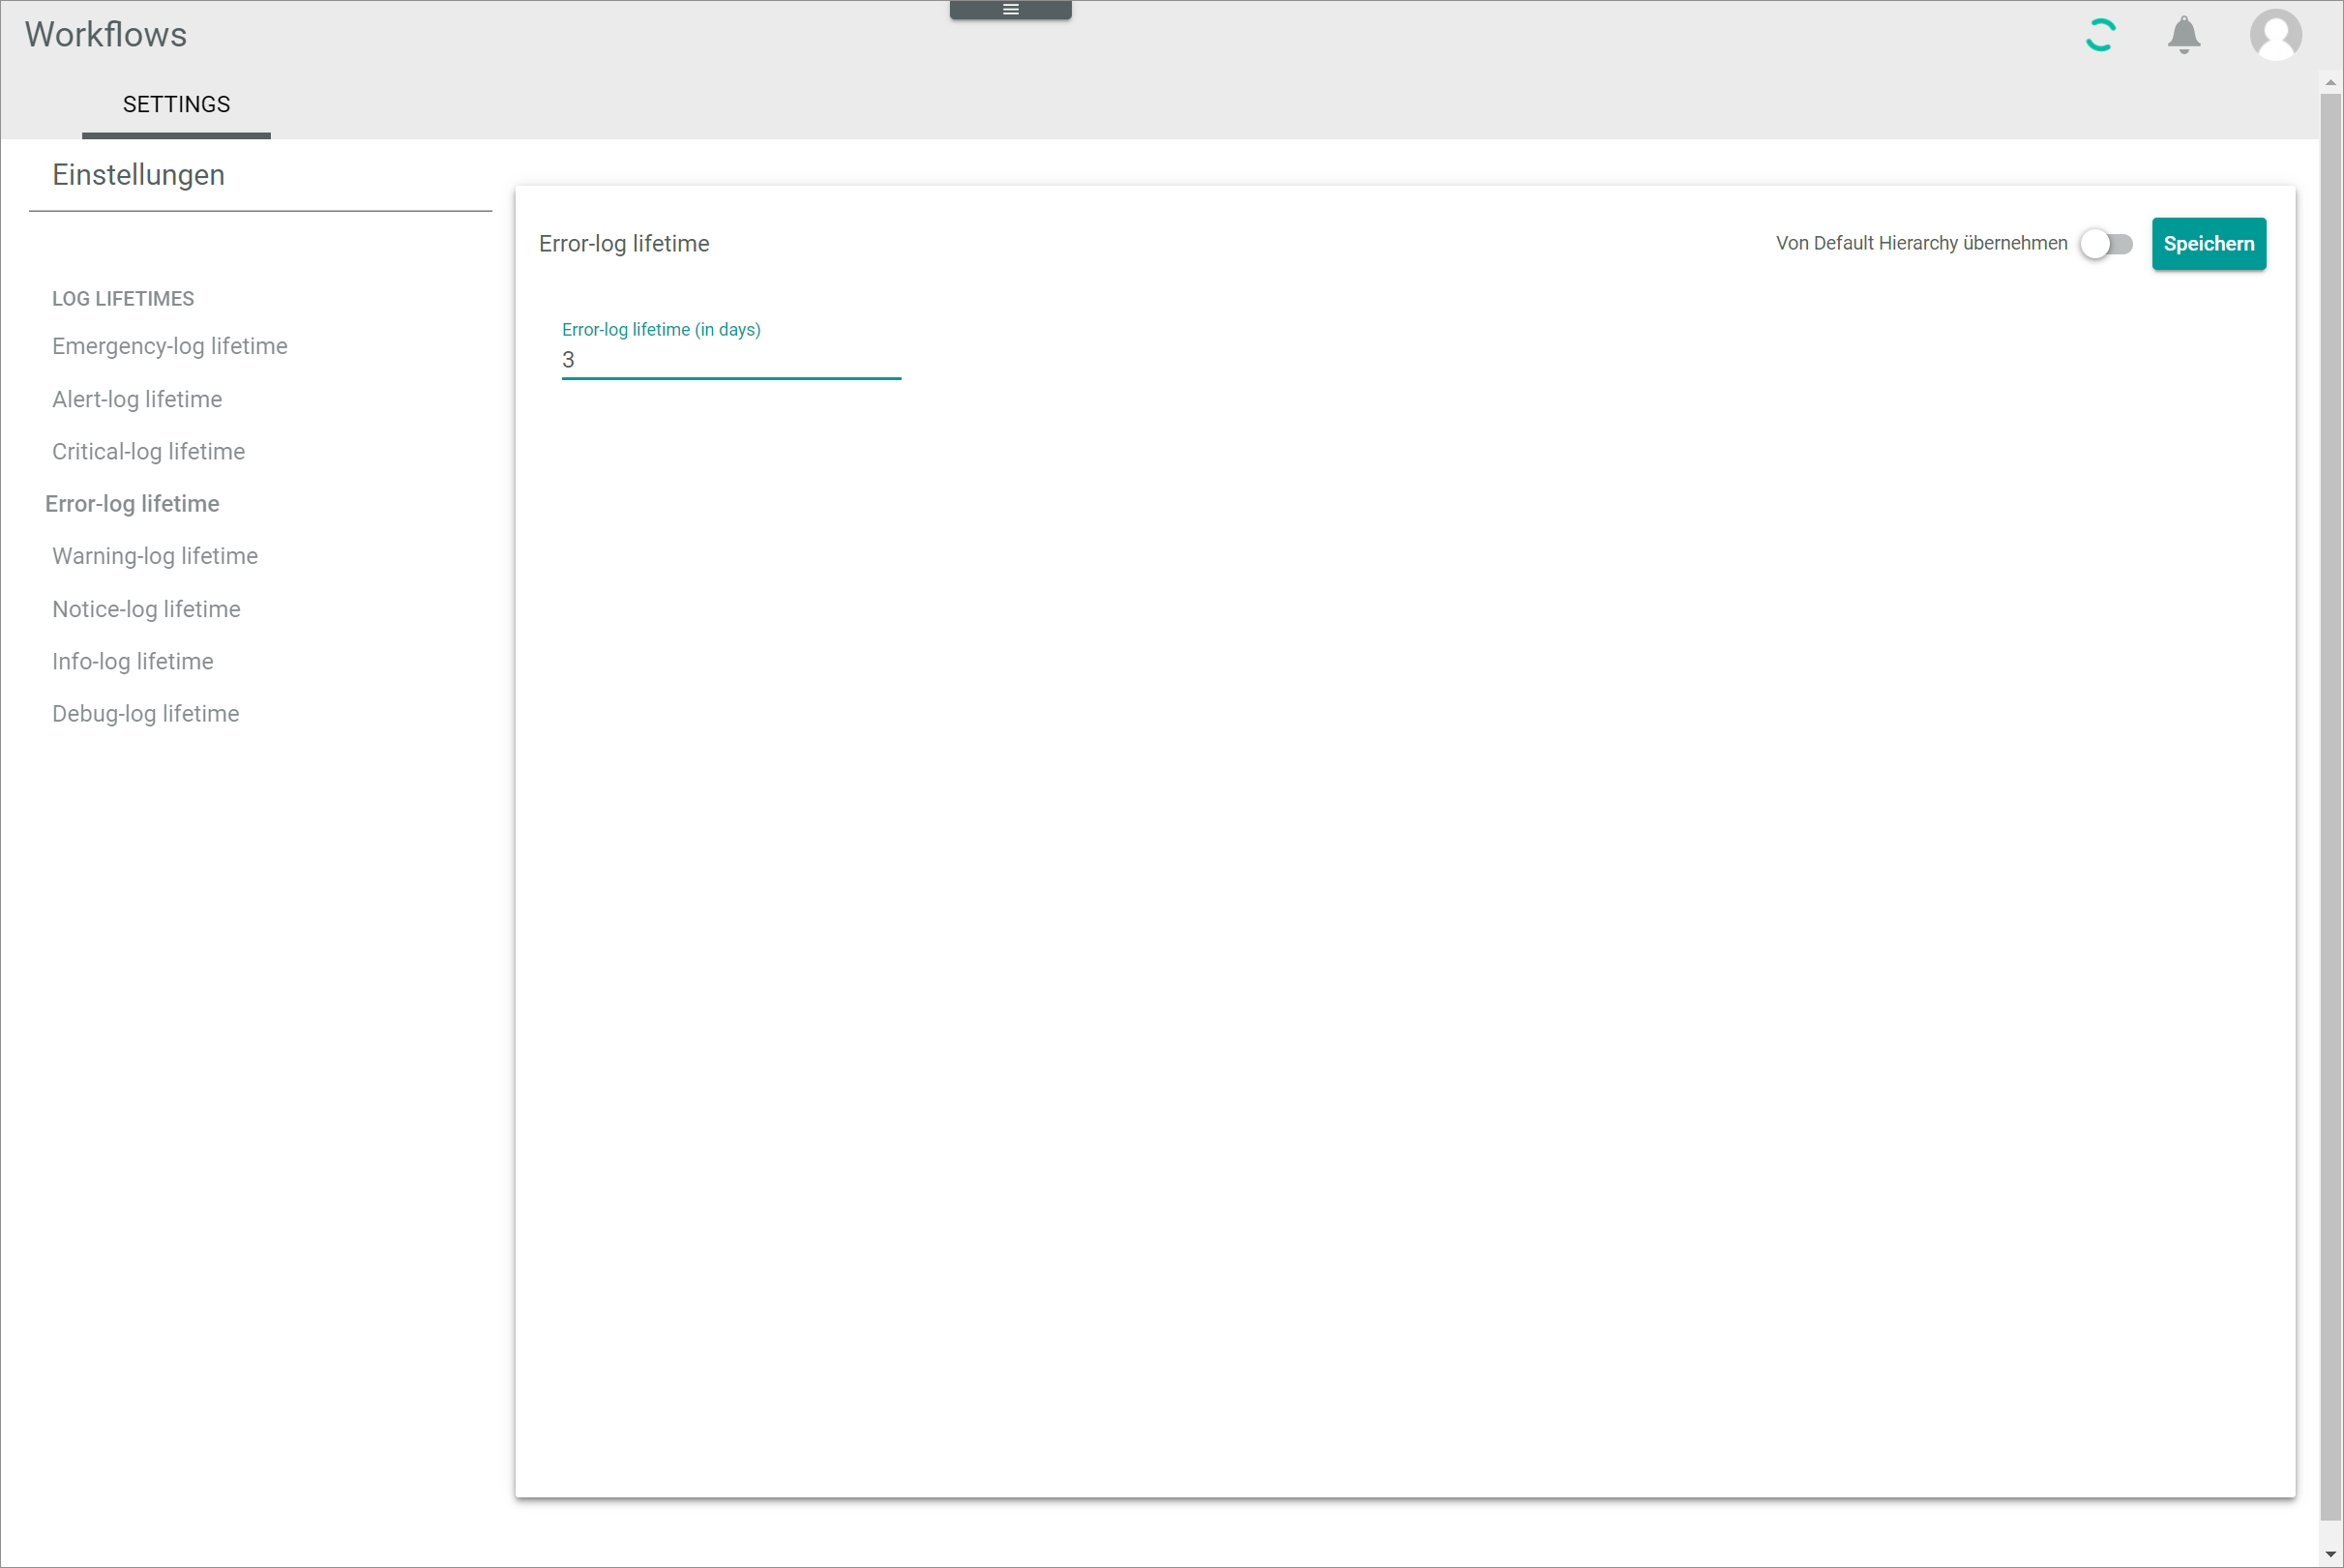
Task: Open Notice-log lifetime setting
Action: 146,609
